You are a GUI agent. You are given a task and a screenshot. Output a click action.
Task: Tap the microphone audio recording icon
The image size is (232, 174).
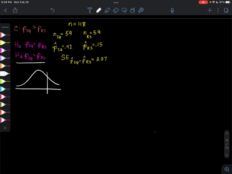172,11
